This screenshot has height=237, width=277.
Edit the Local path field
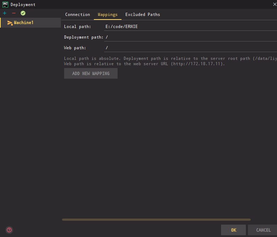pyautogui.click(x=191, y=27)
